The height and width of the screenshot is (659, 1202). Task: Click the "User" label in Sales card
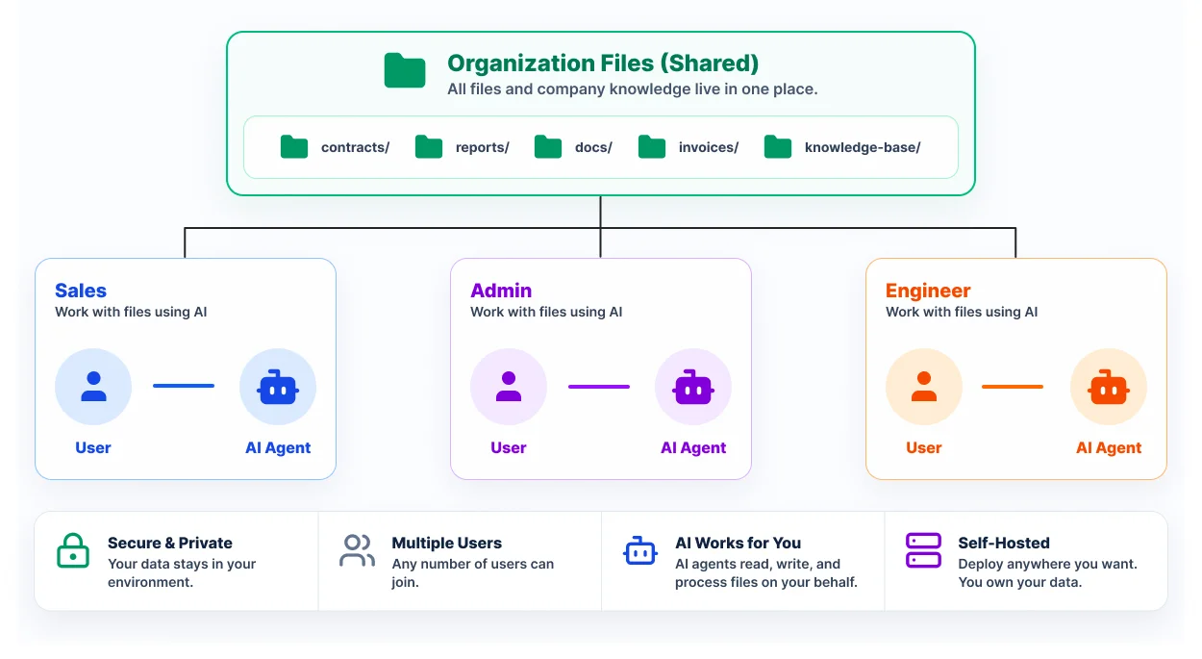tap(93, 447)
